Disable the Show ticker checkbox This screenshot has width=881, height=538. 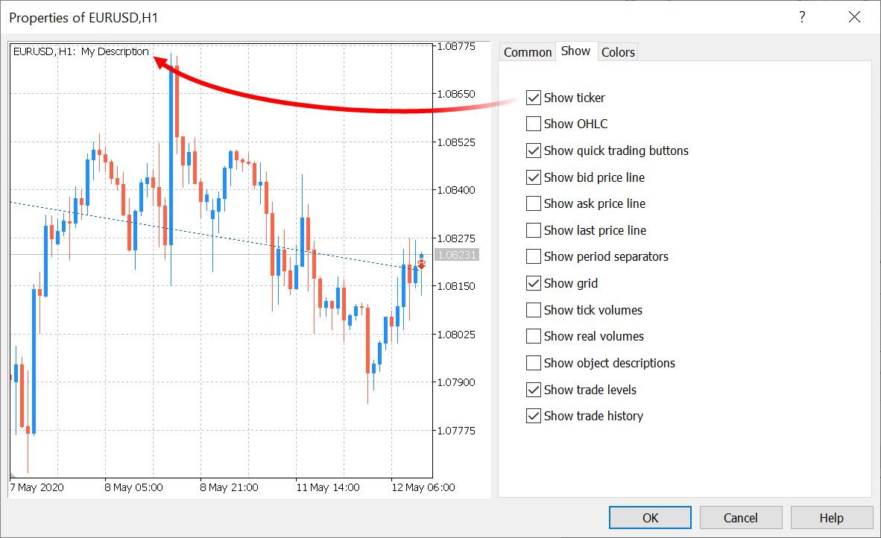pos(533,98)
